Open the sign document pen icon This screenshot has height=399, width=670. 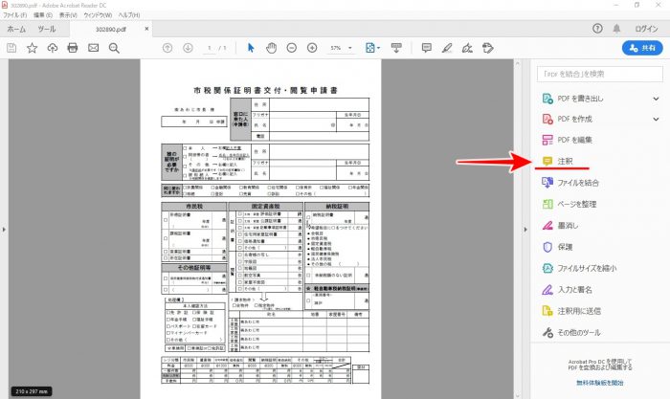tap(467, 48)
